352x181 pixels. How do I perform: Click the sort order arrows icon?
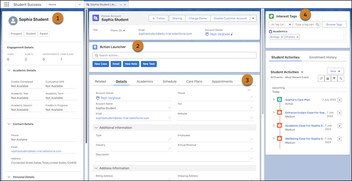(341, 78)
